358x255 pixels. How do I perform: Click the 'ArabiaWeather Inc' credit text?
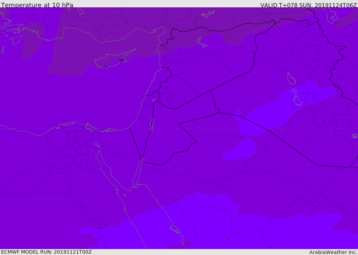click(x=333, y=252)
